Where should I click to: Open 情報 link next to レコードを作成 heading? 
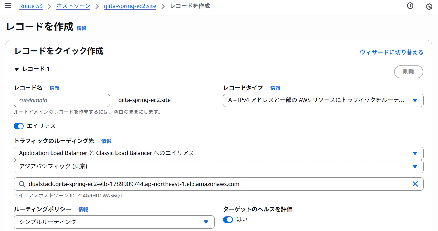(82, 29)
